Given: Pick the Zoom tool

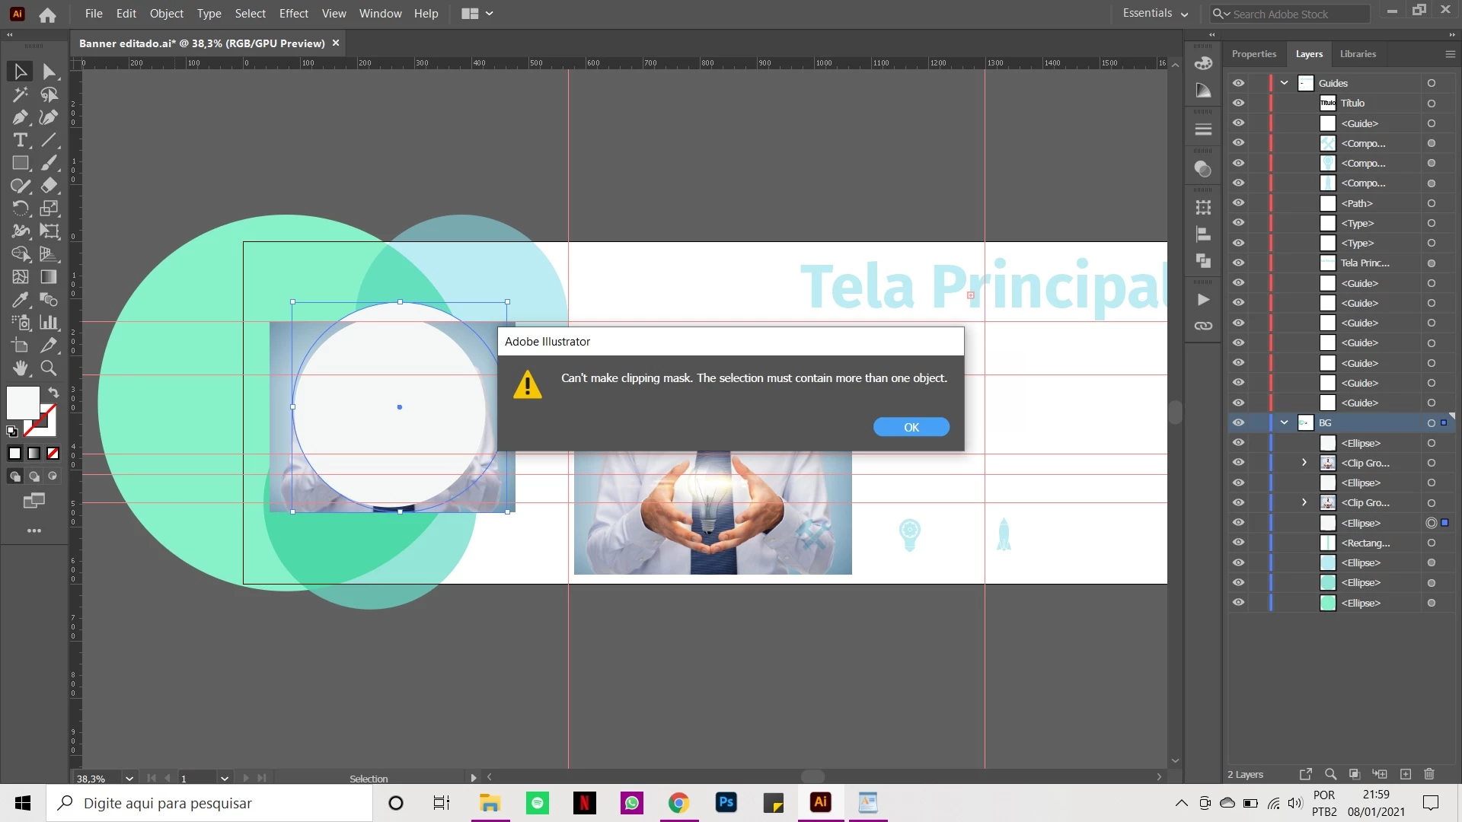Looking at the screenshot, I should tap(49, 368).
